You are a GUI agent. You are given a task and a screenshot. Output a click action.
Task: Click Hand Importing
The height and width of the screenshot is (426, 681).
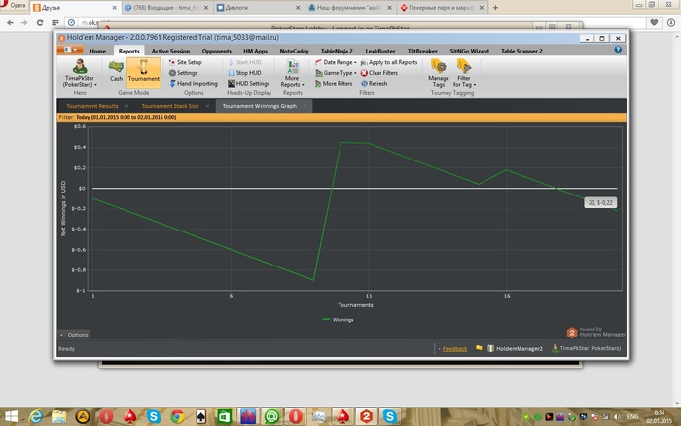194,84
